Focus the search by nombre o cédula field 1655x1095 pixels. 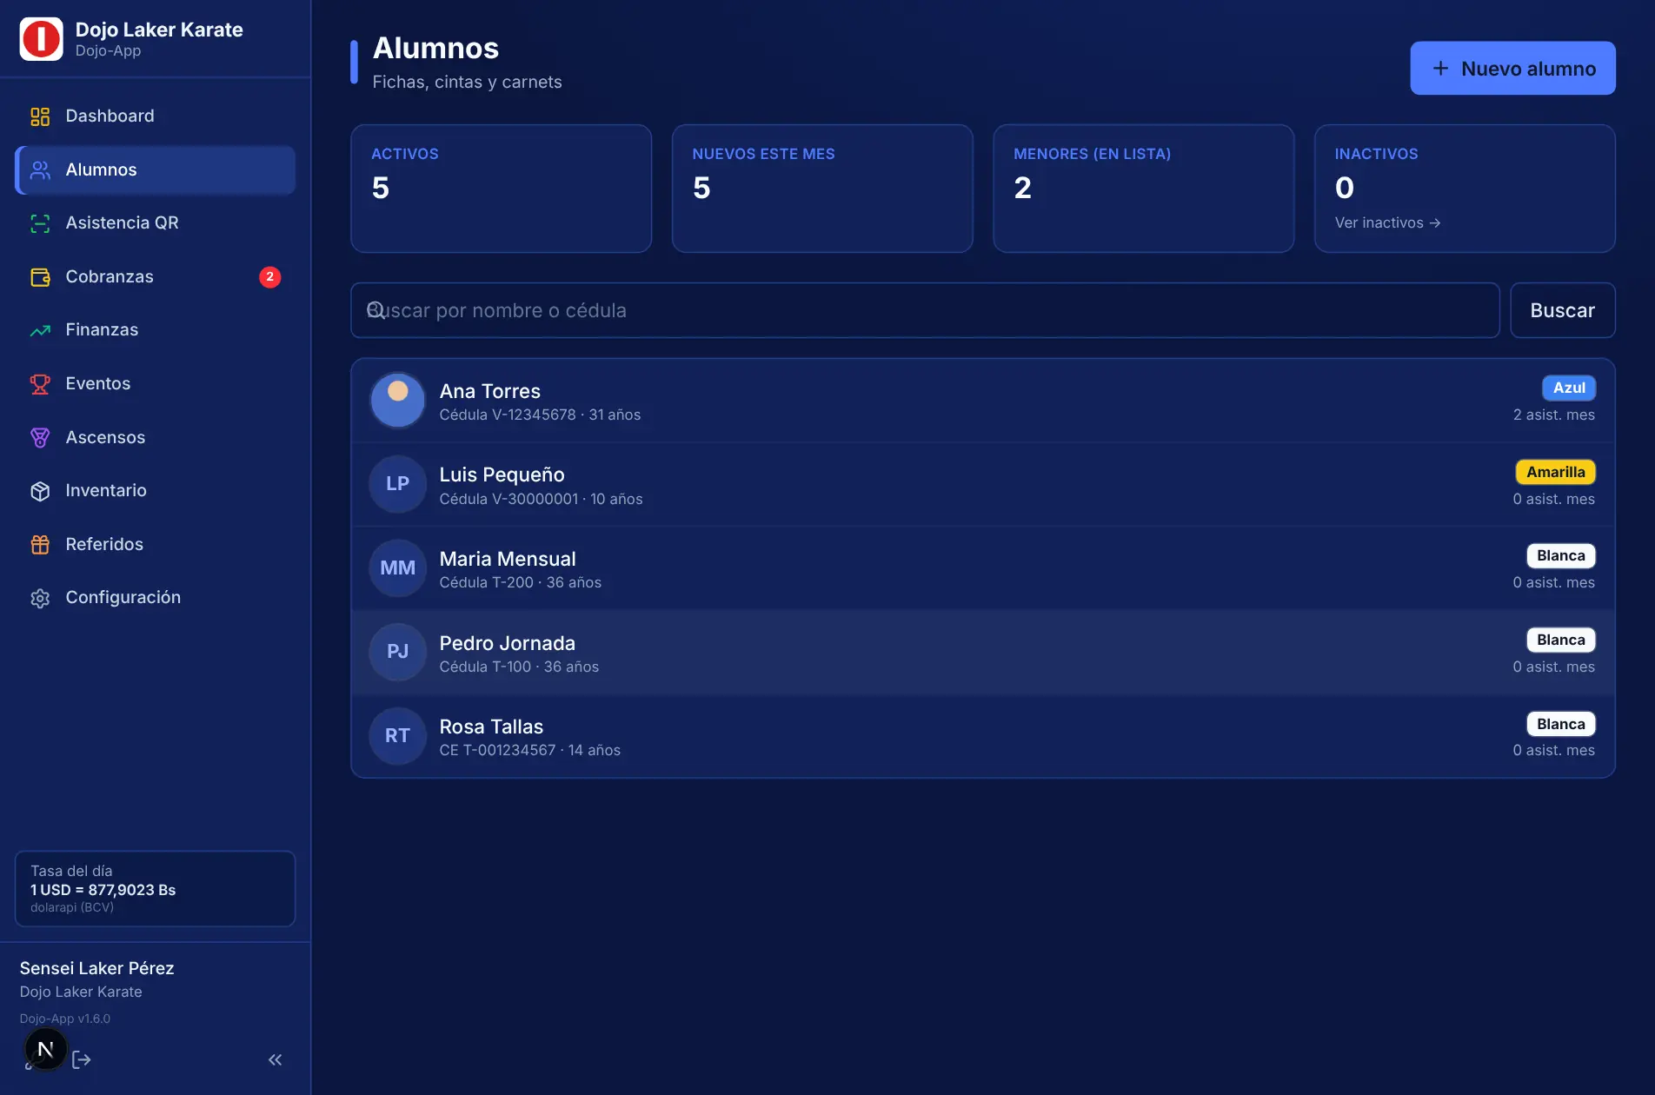coord(925,310)
